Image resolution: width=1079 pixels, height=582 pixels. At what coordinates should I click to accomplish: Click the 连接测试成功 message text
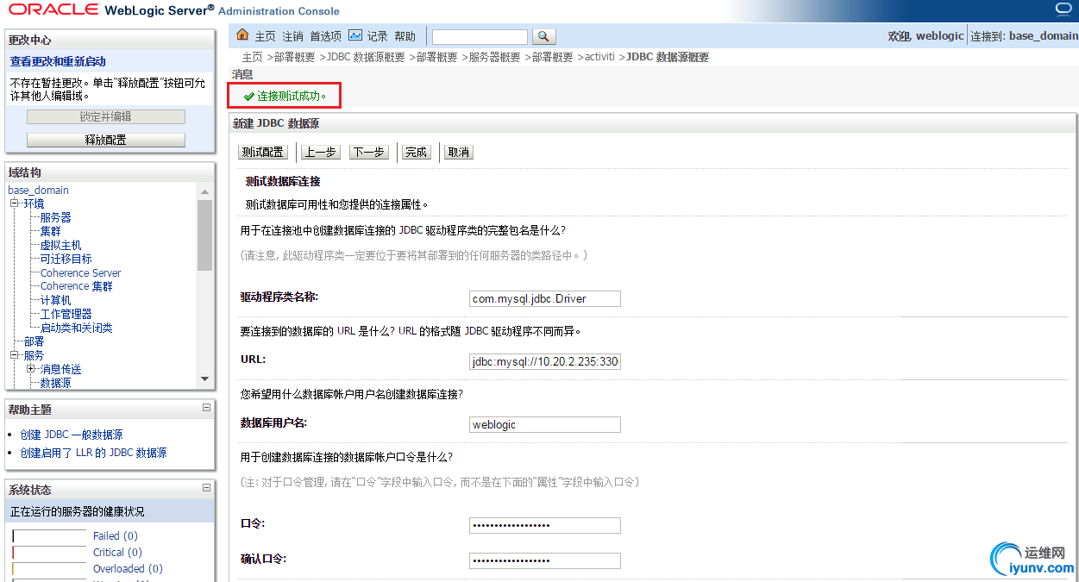292,96
